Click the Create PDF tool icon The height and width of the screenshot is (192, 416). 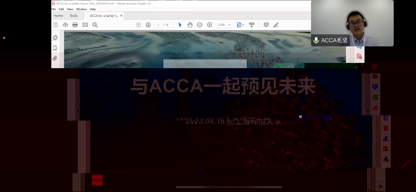pos(359,56)
